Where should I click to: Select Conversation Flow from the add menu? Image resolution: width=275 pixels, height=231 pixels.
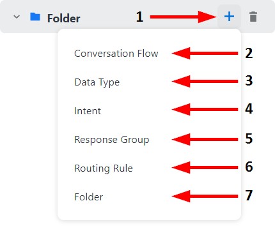coord(116,54)
